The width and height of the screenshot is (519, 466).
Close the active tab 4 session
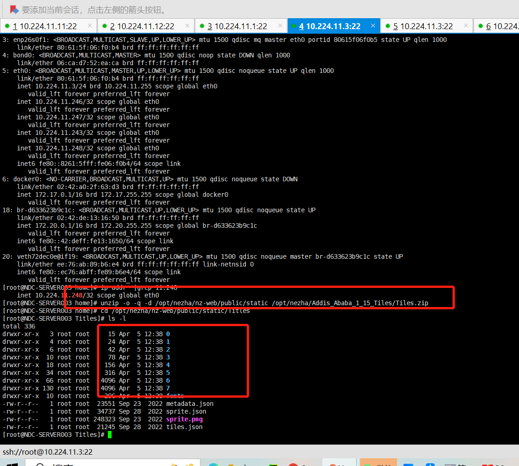373,26
